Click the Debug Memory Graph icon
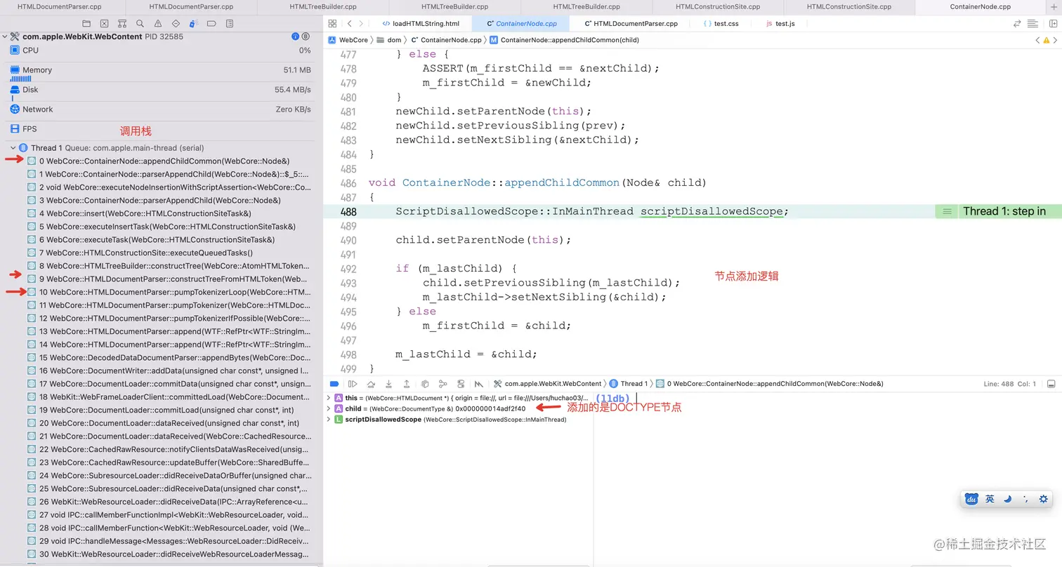The image size is (1062, 567). tap(442, 384)
